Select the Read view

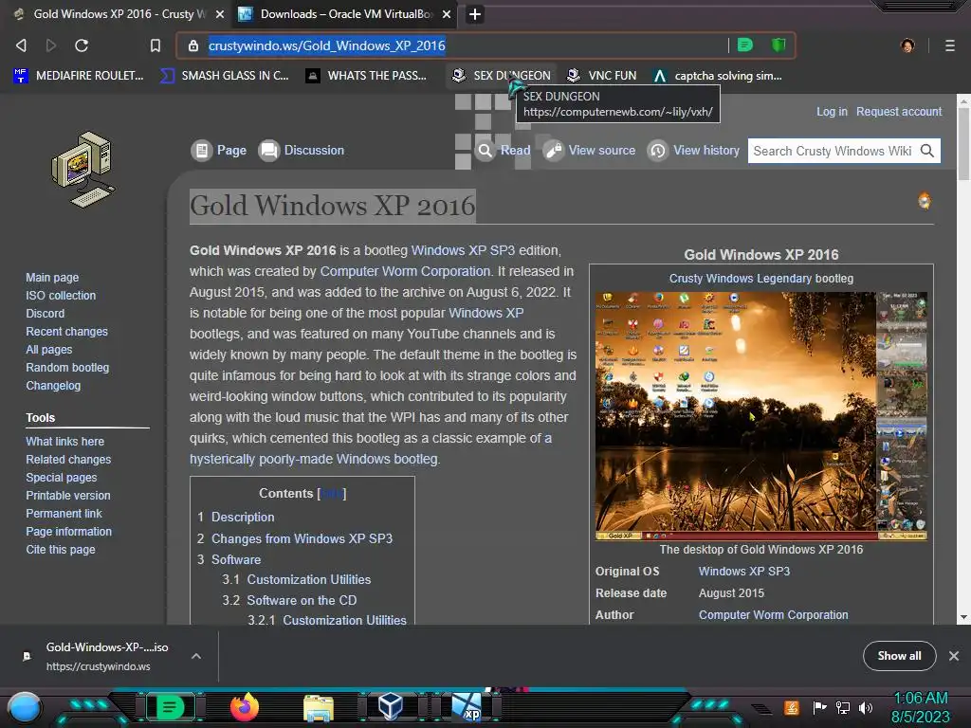pyautogui.click(x=504, y=151)
